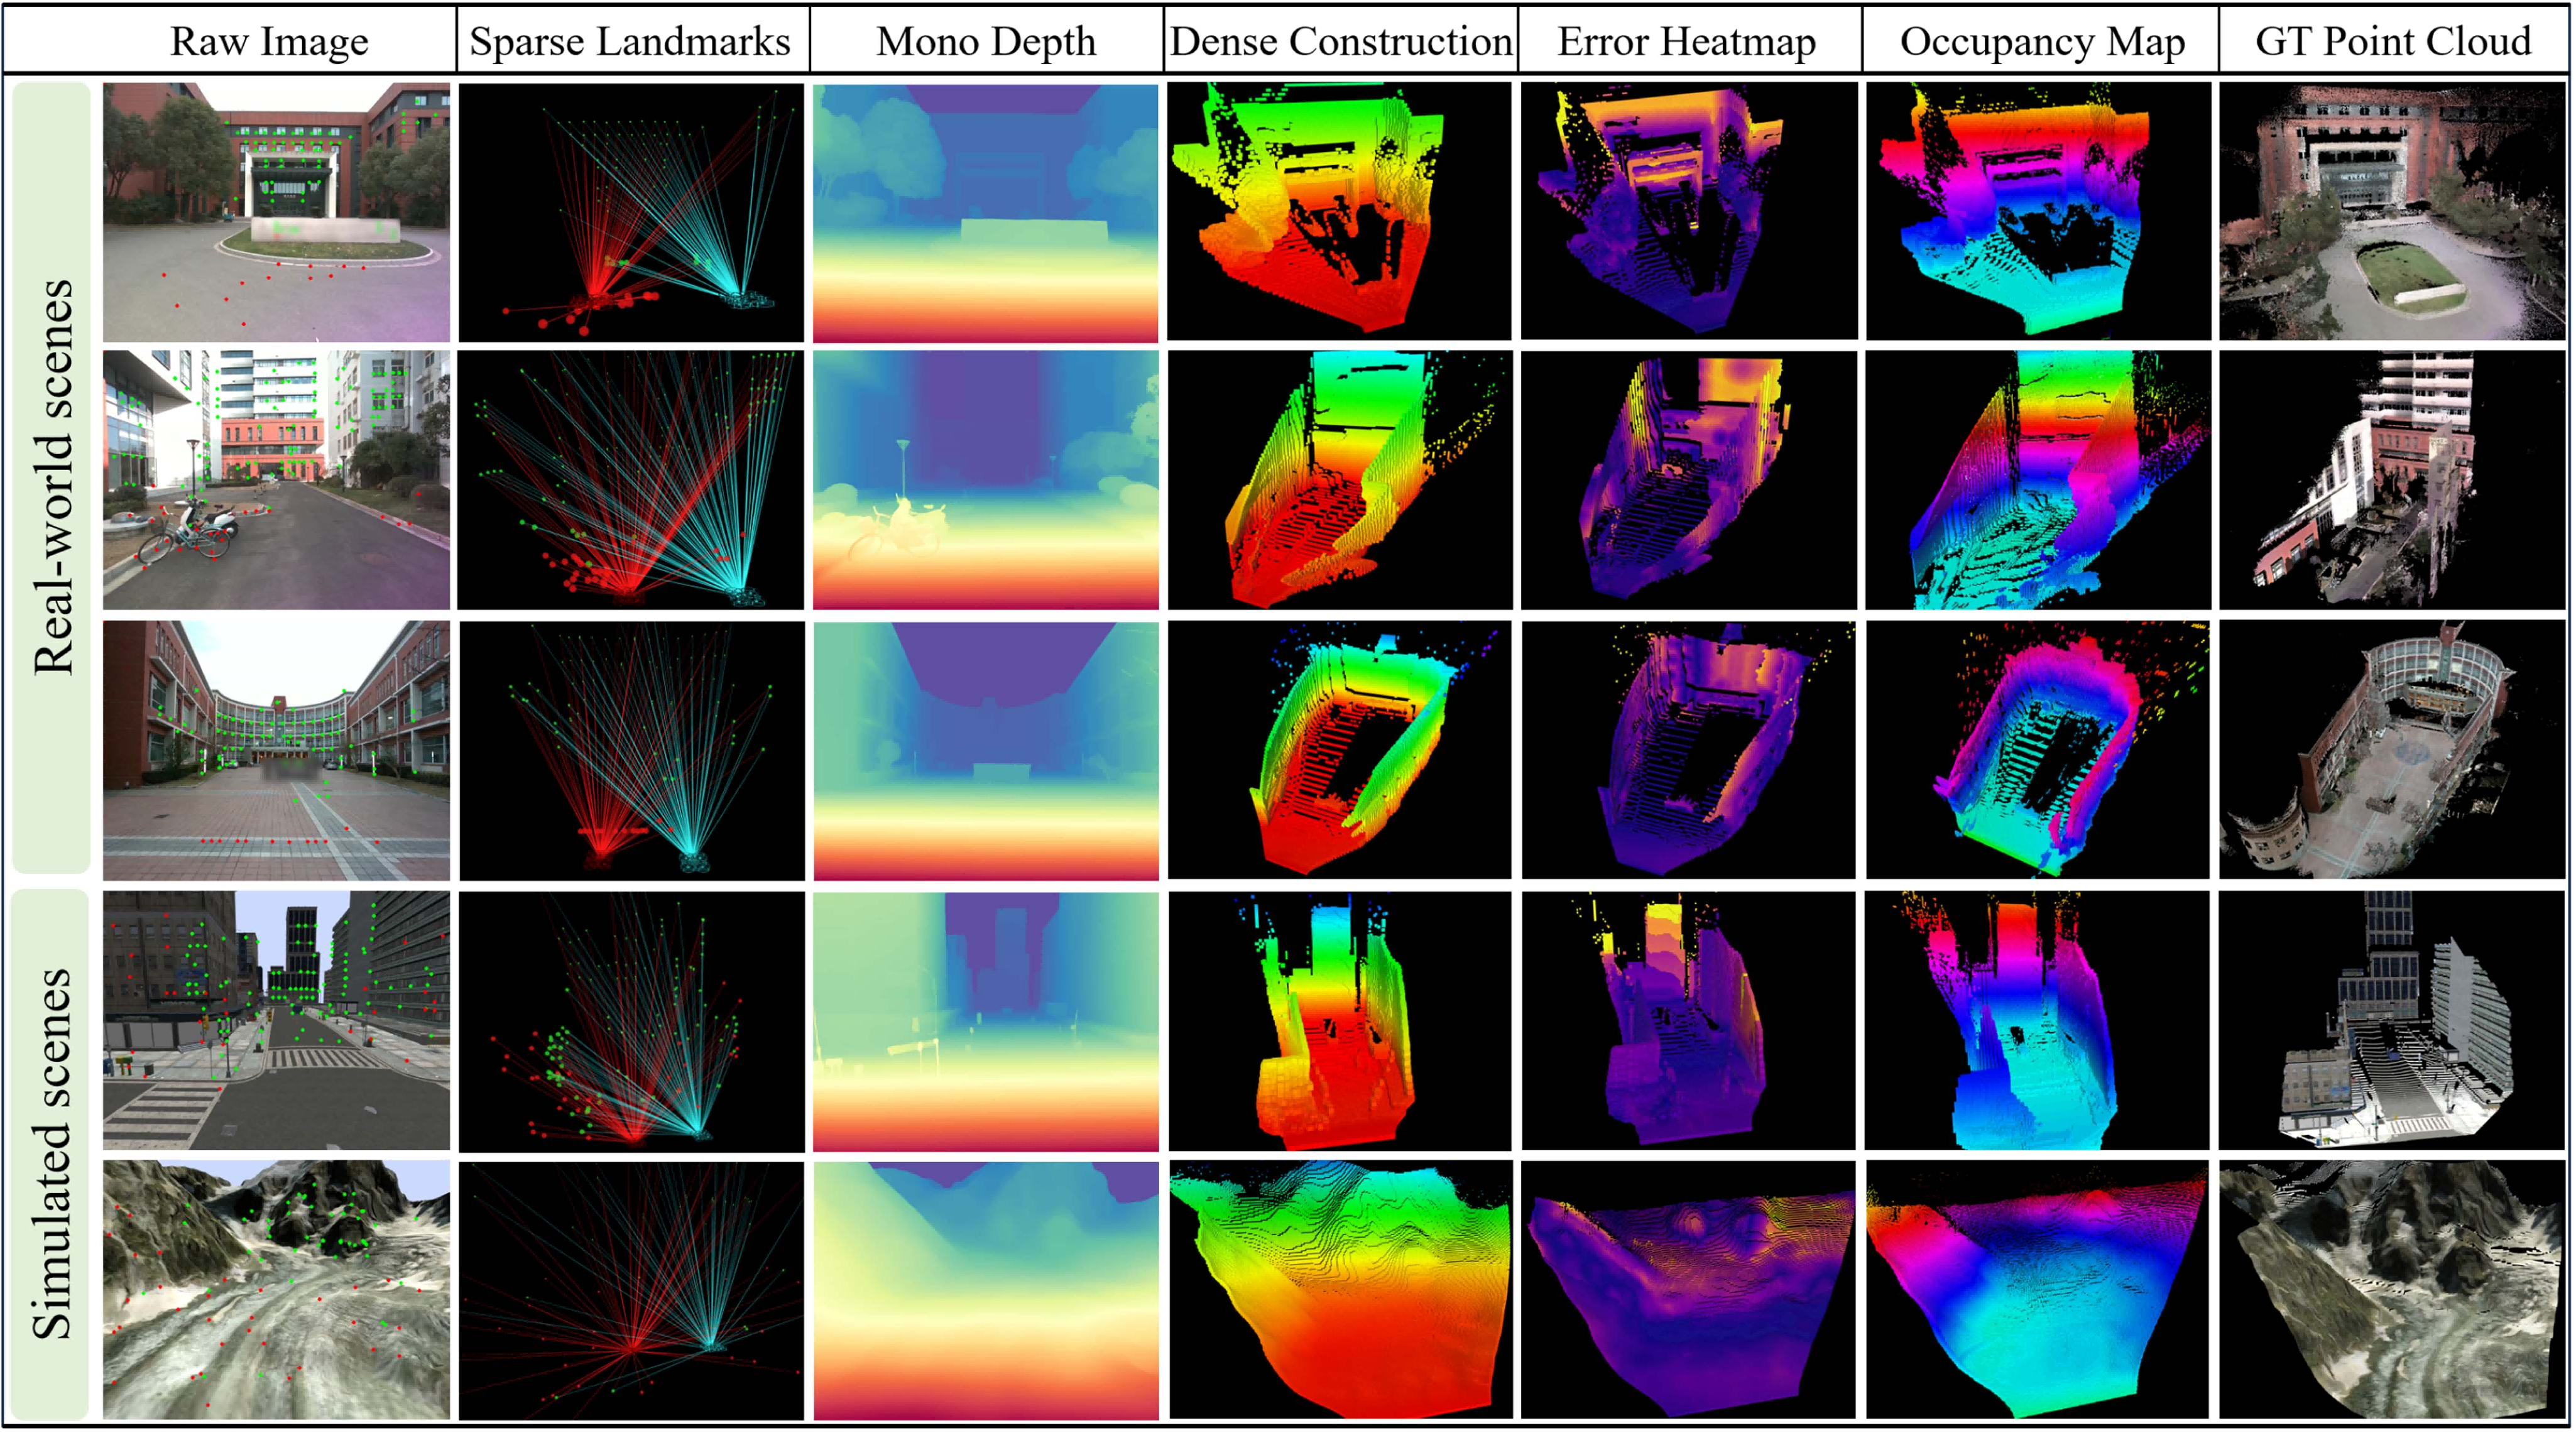Click the Error Heatmap column header

click(x=1686, y=41)
